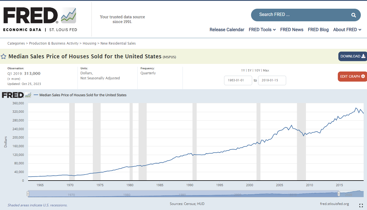The image size is (367, 210).
Task: Click gear icon on Edit Graph button
Action: click(363, 76)
